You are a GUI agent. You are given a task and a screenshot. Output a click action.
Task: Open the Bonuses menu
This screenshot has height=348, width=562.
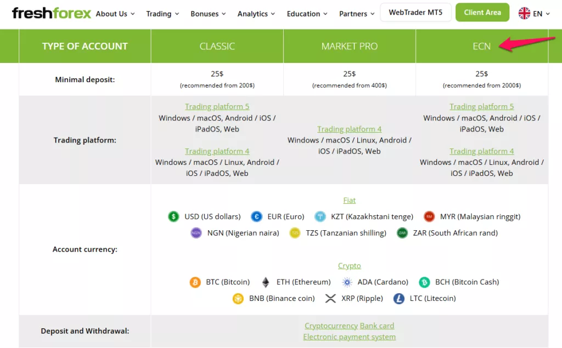[x=208, y=14]
